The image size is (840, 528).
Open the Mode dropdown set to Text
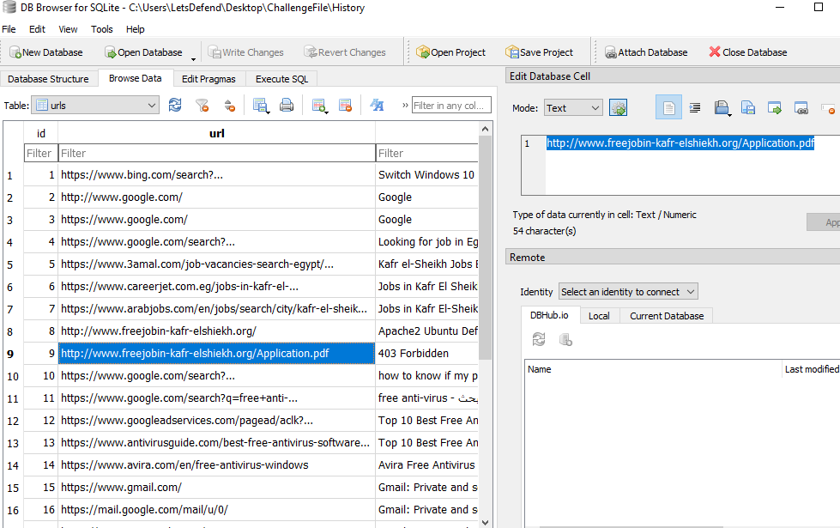(x=573, y=108)
